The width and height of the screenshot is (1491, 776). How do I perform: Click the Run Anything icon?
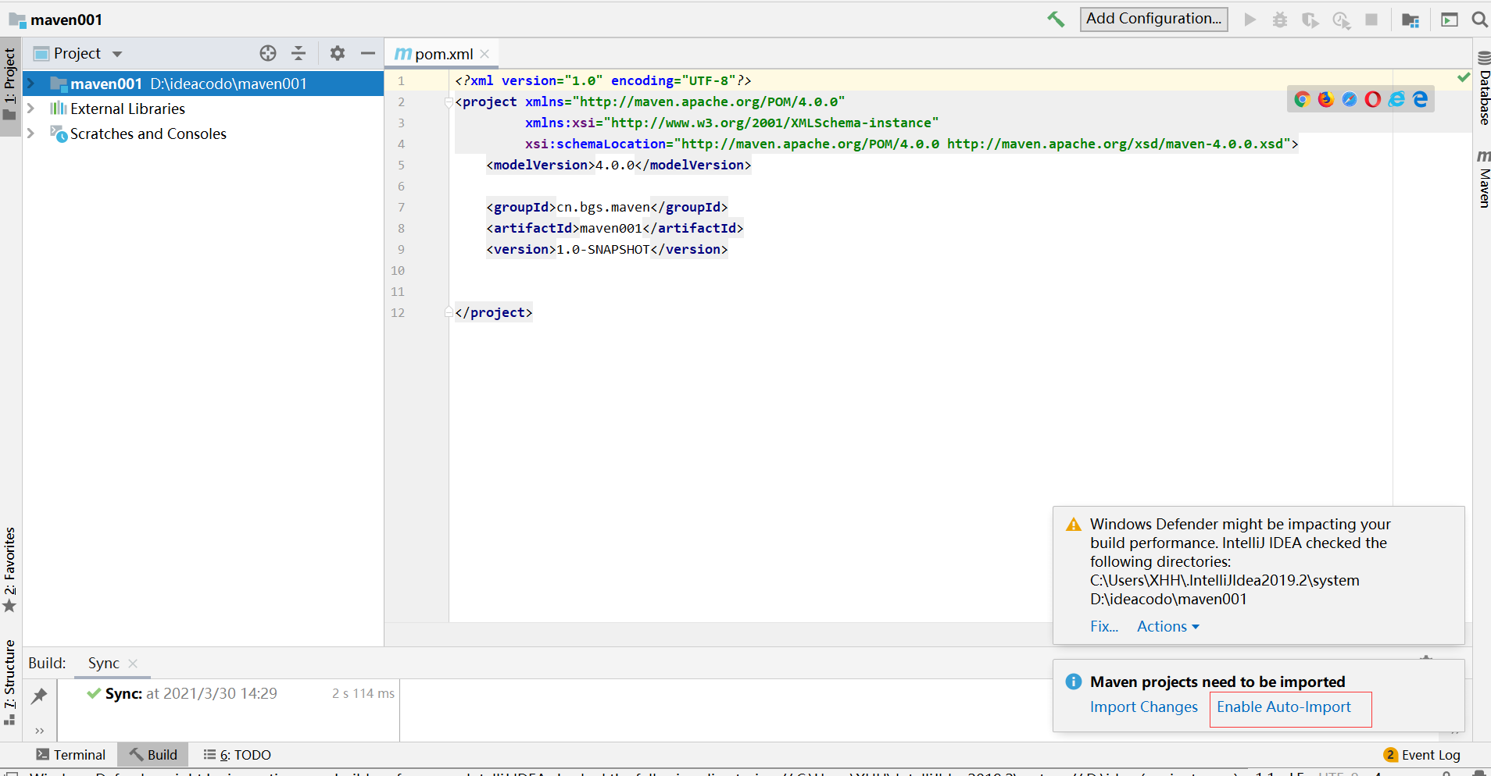[x=1450, y=20]
